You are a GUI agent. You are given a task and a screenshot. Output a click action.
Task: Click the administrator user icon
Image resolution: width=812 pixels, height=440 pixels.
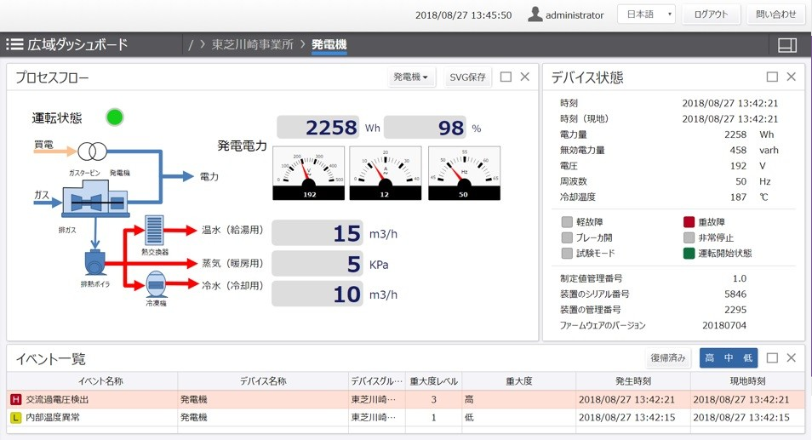click(x=535, y=14)
